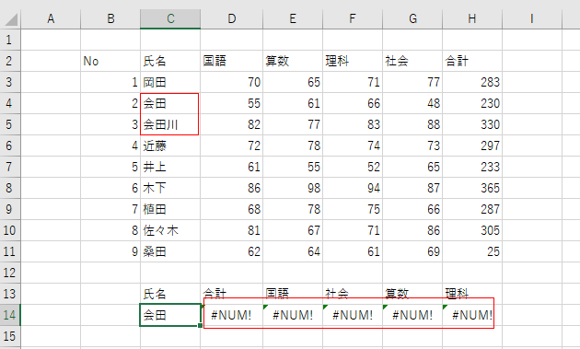Viewport: 580px width, 349px height.
Task: Click total value 230 in row 4
Action: [472, 103]
